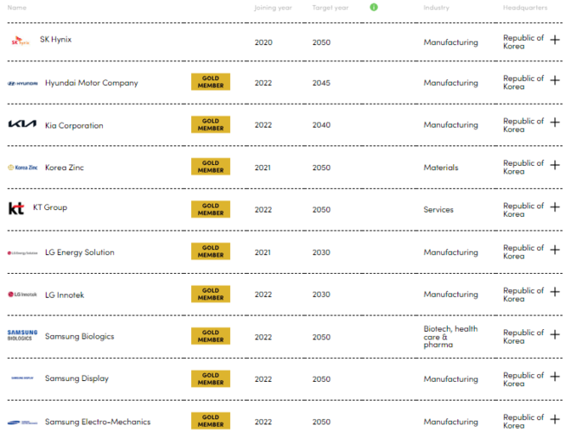The width and height of the screenshot is (588, 438).
Task: Expand LG Innotek row with plus
Action: tap(555, 291)
